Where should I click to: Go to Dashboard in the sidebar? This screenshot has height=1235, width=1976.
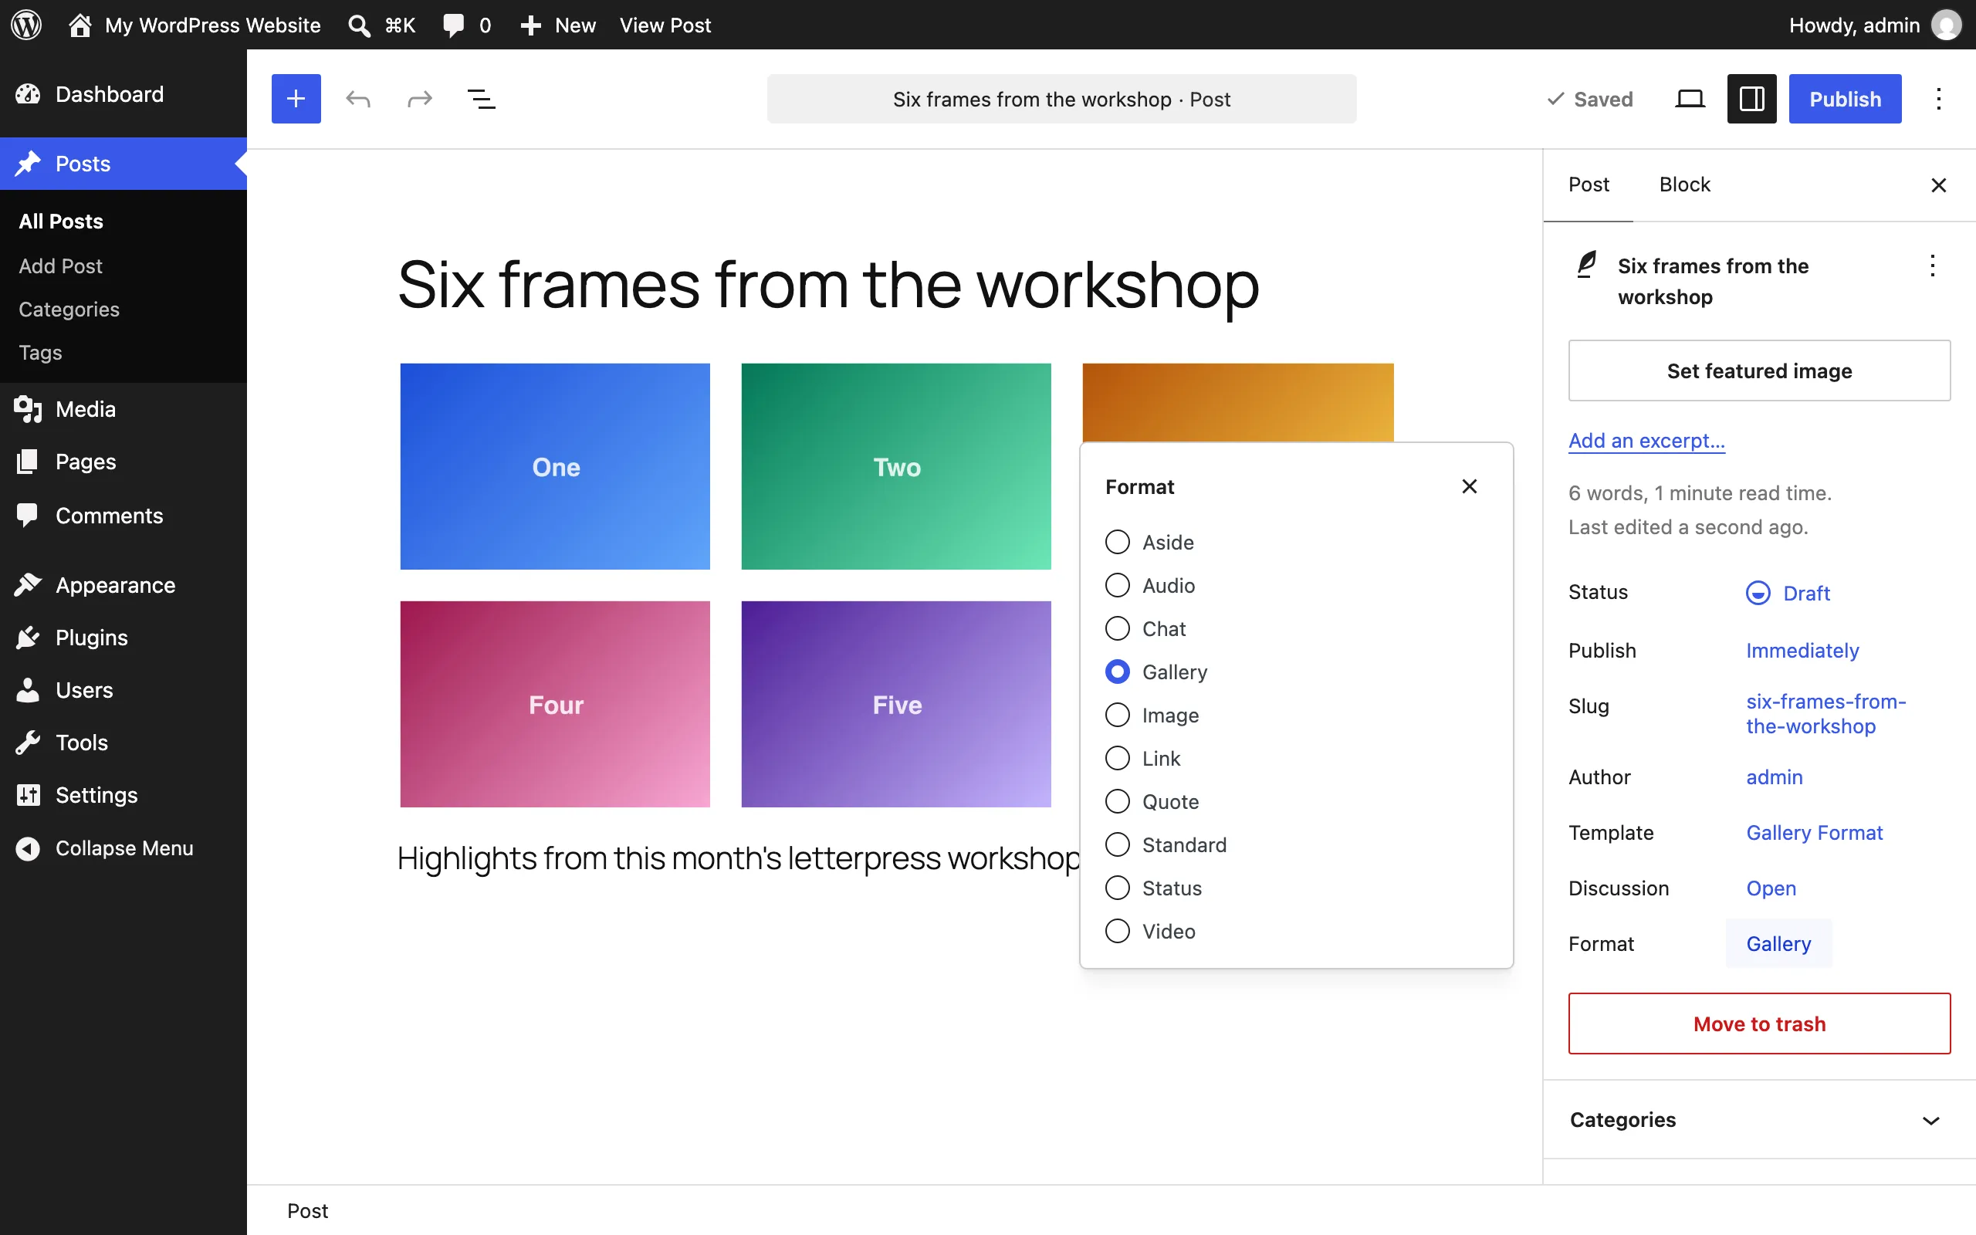pos(123,94)
